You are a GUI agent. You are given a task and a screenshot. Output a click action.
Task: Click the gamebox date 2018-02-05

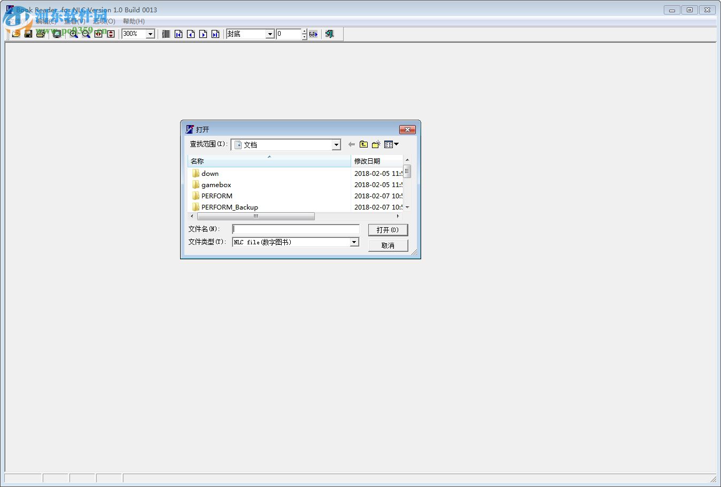[378, 184]
